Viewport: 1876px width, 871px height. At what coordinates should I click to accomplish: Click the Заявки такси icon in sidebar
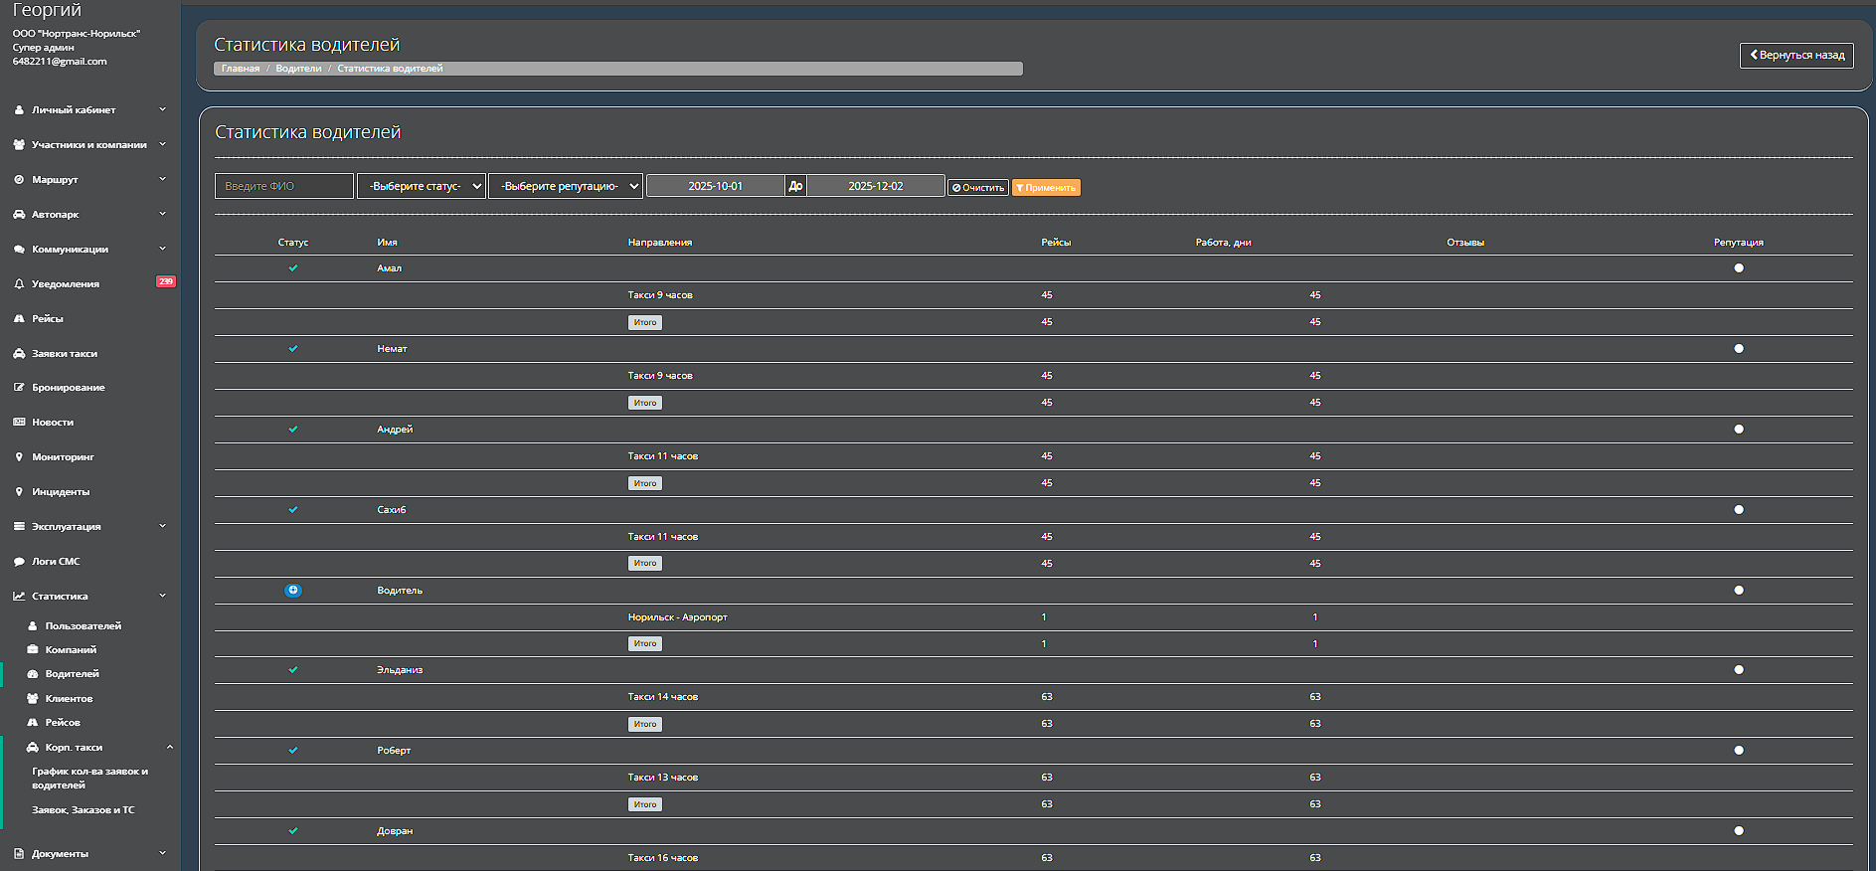tap(19, 354)
